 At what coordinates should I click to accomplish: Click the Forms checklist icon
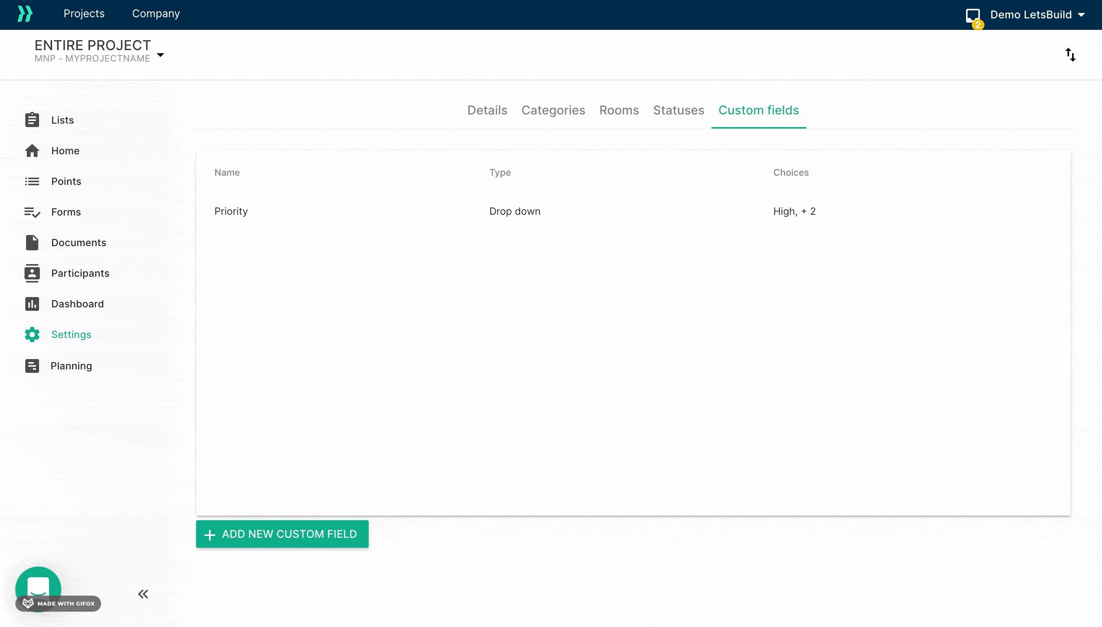coord(32,212)
